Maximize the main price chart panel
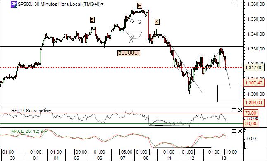The image size is (267, 161). (x=234, y=3)
